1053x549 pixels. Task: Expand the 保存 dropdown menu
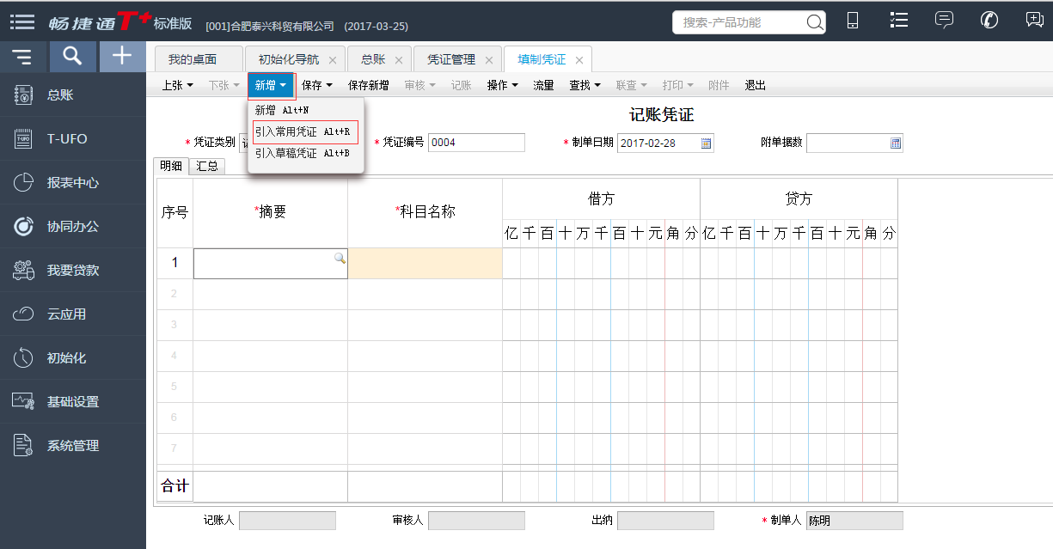(x=316, y=85)
